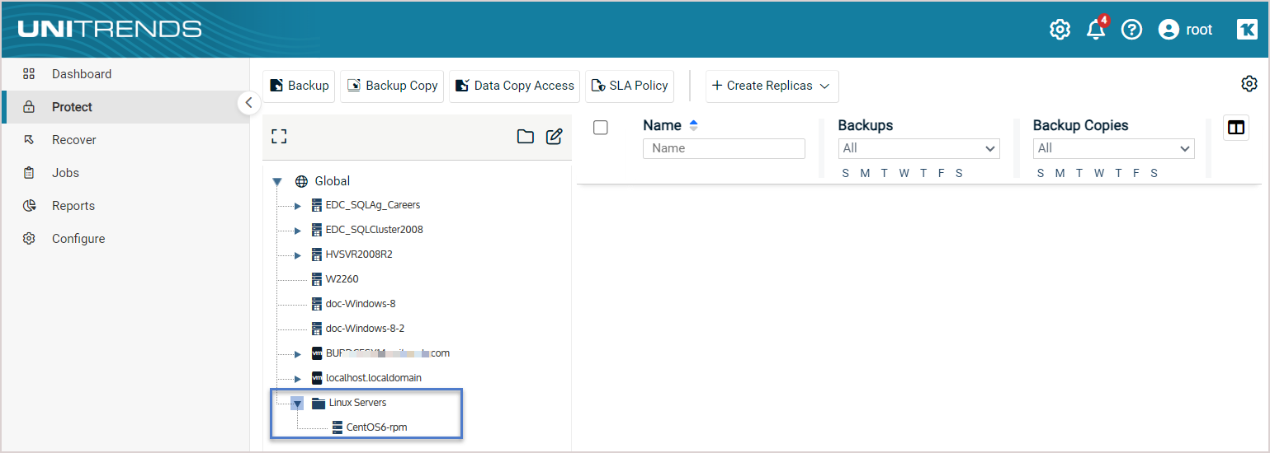Click the SLA Policy button
The height and width of the screenshot is (453, 1270).
point(630,86)
